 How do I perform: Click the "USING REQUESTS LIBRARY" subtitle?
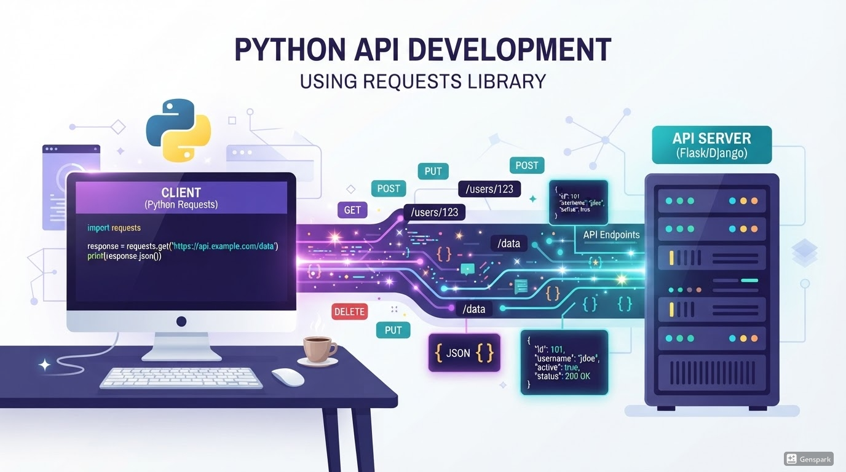click(423, 81)
